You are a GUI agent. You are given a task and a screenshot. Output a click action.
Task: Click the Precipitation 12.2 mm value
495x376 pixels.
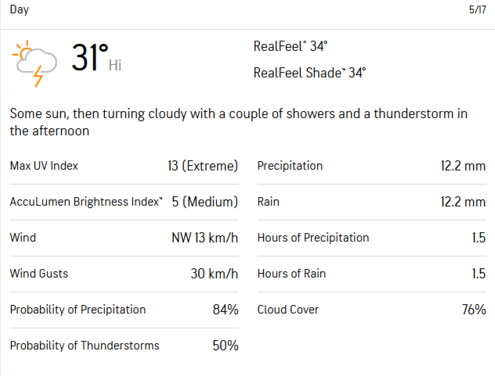click(x=463, y=166)
